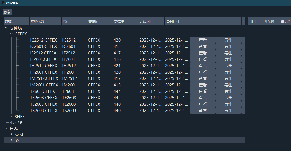Click the 刷新 refresh button
This screenshot has width=291, height=151.
coord(7,12)
